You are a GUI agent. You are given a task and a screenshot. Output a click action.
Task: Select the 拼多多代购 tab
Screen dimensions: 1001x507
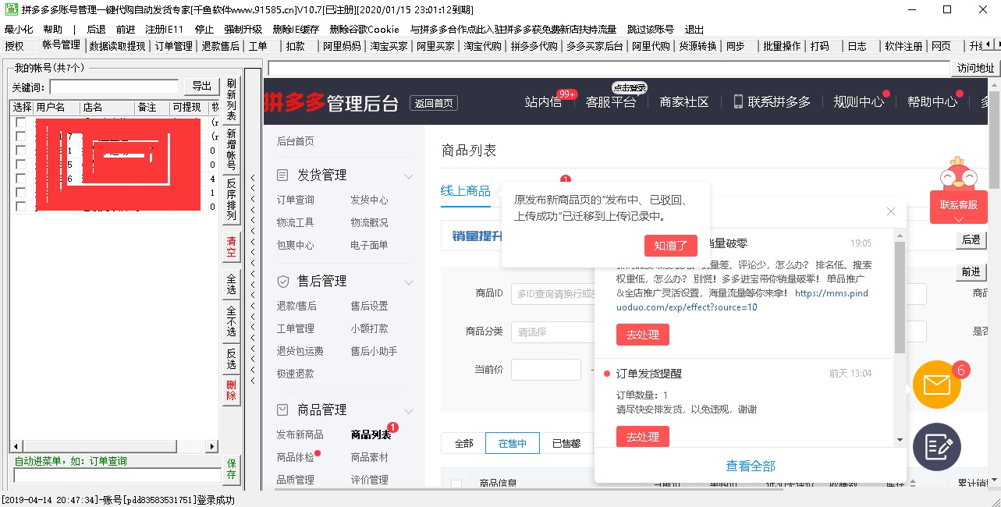[x=534, y=46]
